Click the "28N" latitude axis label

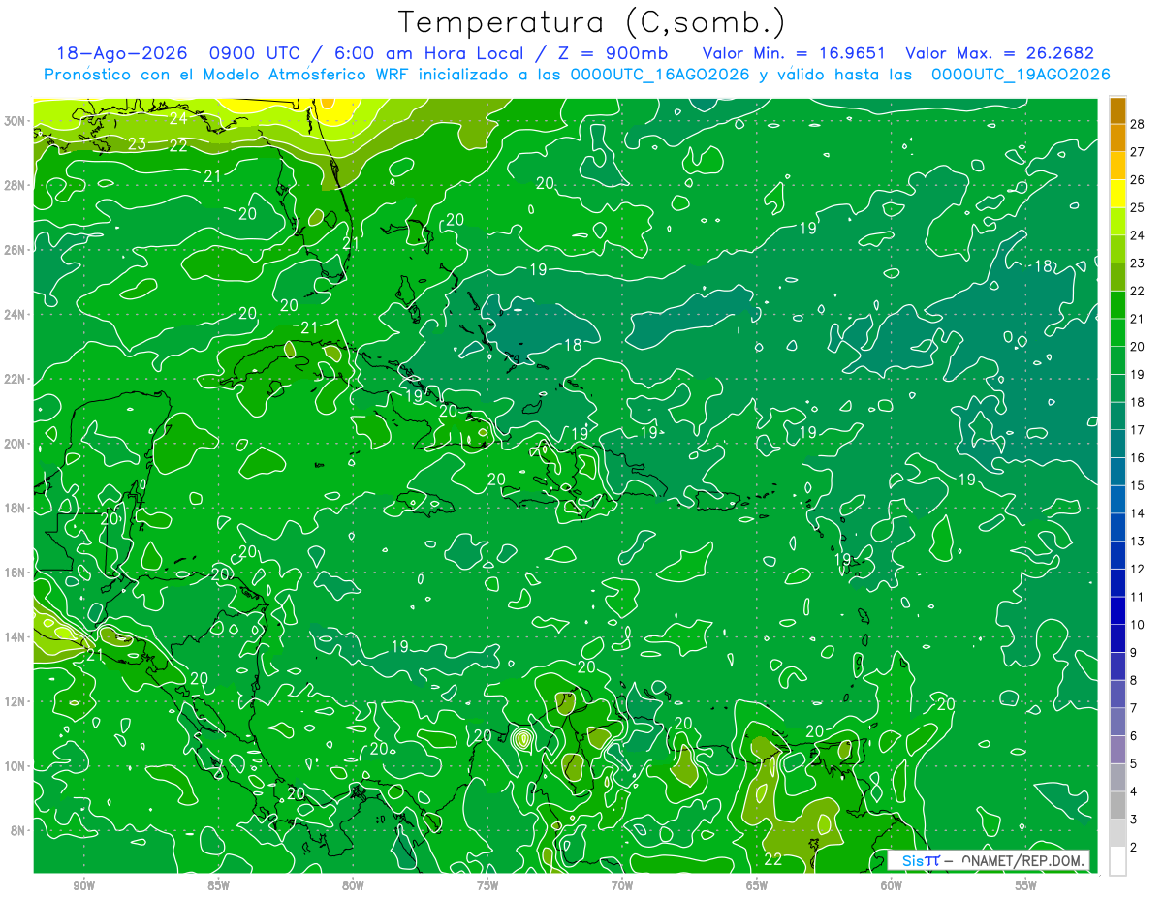tap(16, 185)
